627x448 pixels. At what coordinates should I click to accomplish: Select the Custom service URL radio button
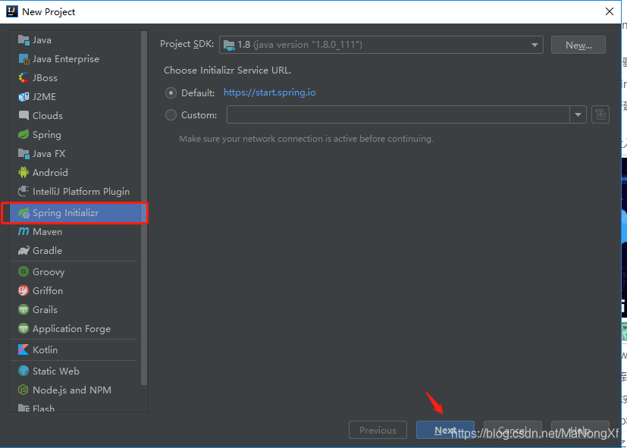click(x=171, y=115)
